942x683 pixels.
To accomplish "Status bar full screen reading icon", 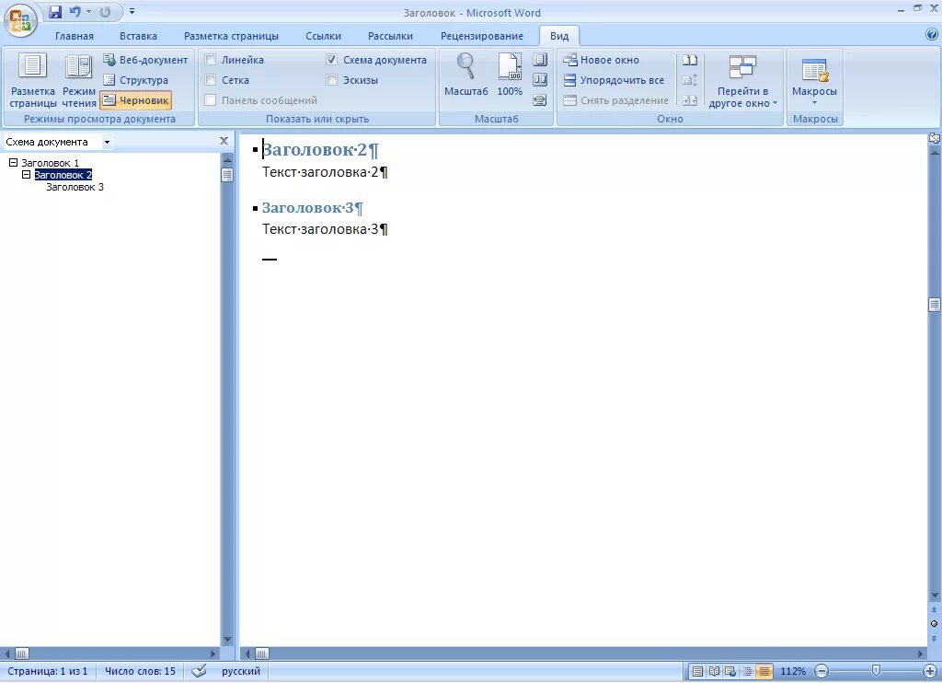I will point(714,671).
